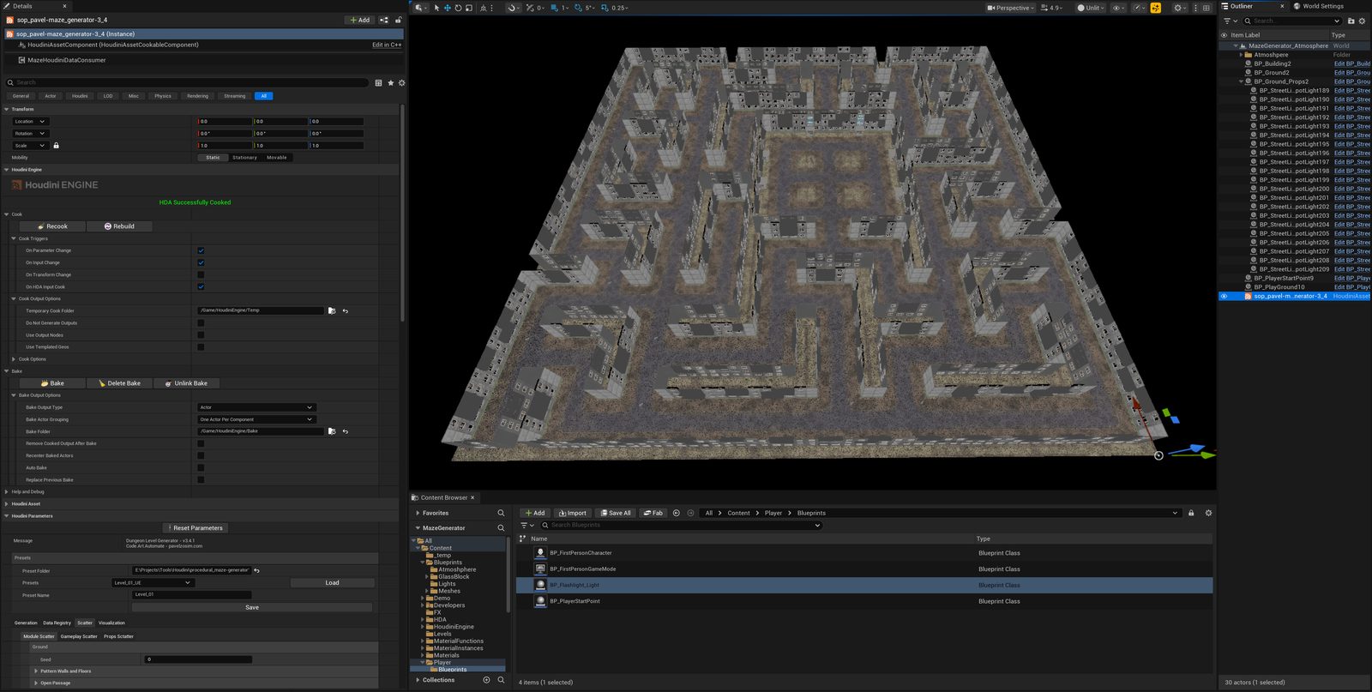Click the Seed value field

198,659
